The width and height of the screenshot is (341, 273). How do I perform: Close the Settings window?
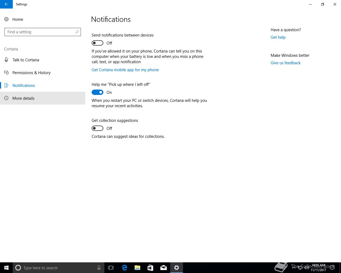(335, 4)
